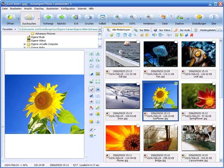Advance to next image with Nächste
The height and width of the screenshot is (168, 224).
(x=61, y=17)
